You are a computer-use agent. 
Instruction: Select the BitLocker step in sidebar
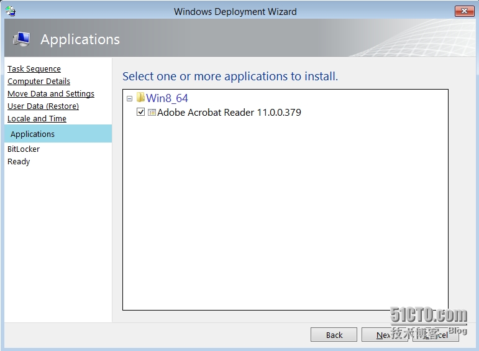(24, 149)
